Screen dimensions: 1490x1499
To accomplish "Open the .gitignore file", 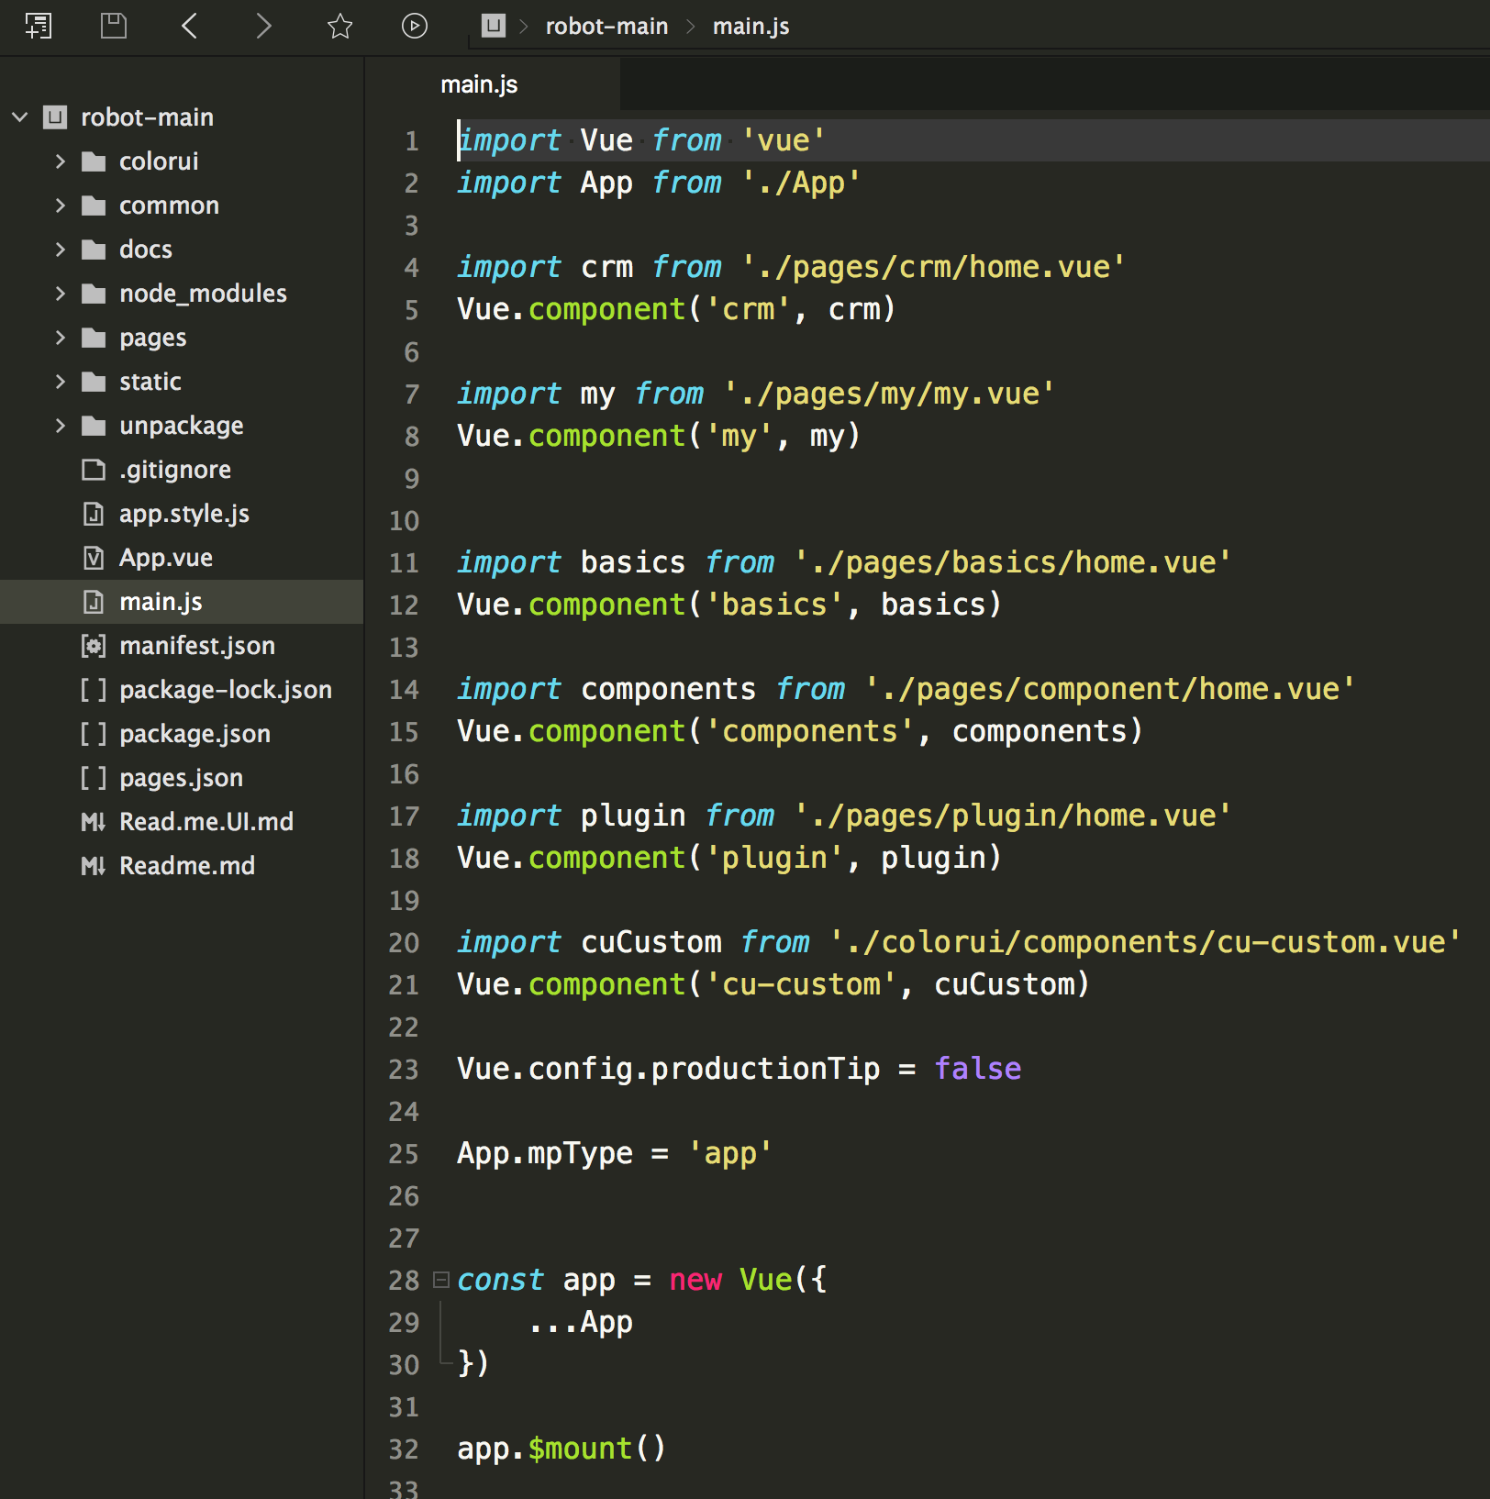I will coord(175,470).
